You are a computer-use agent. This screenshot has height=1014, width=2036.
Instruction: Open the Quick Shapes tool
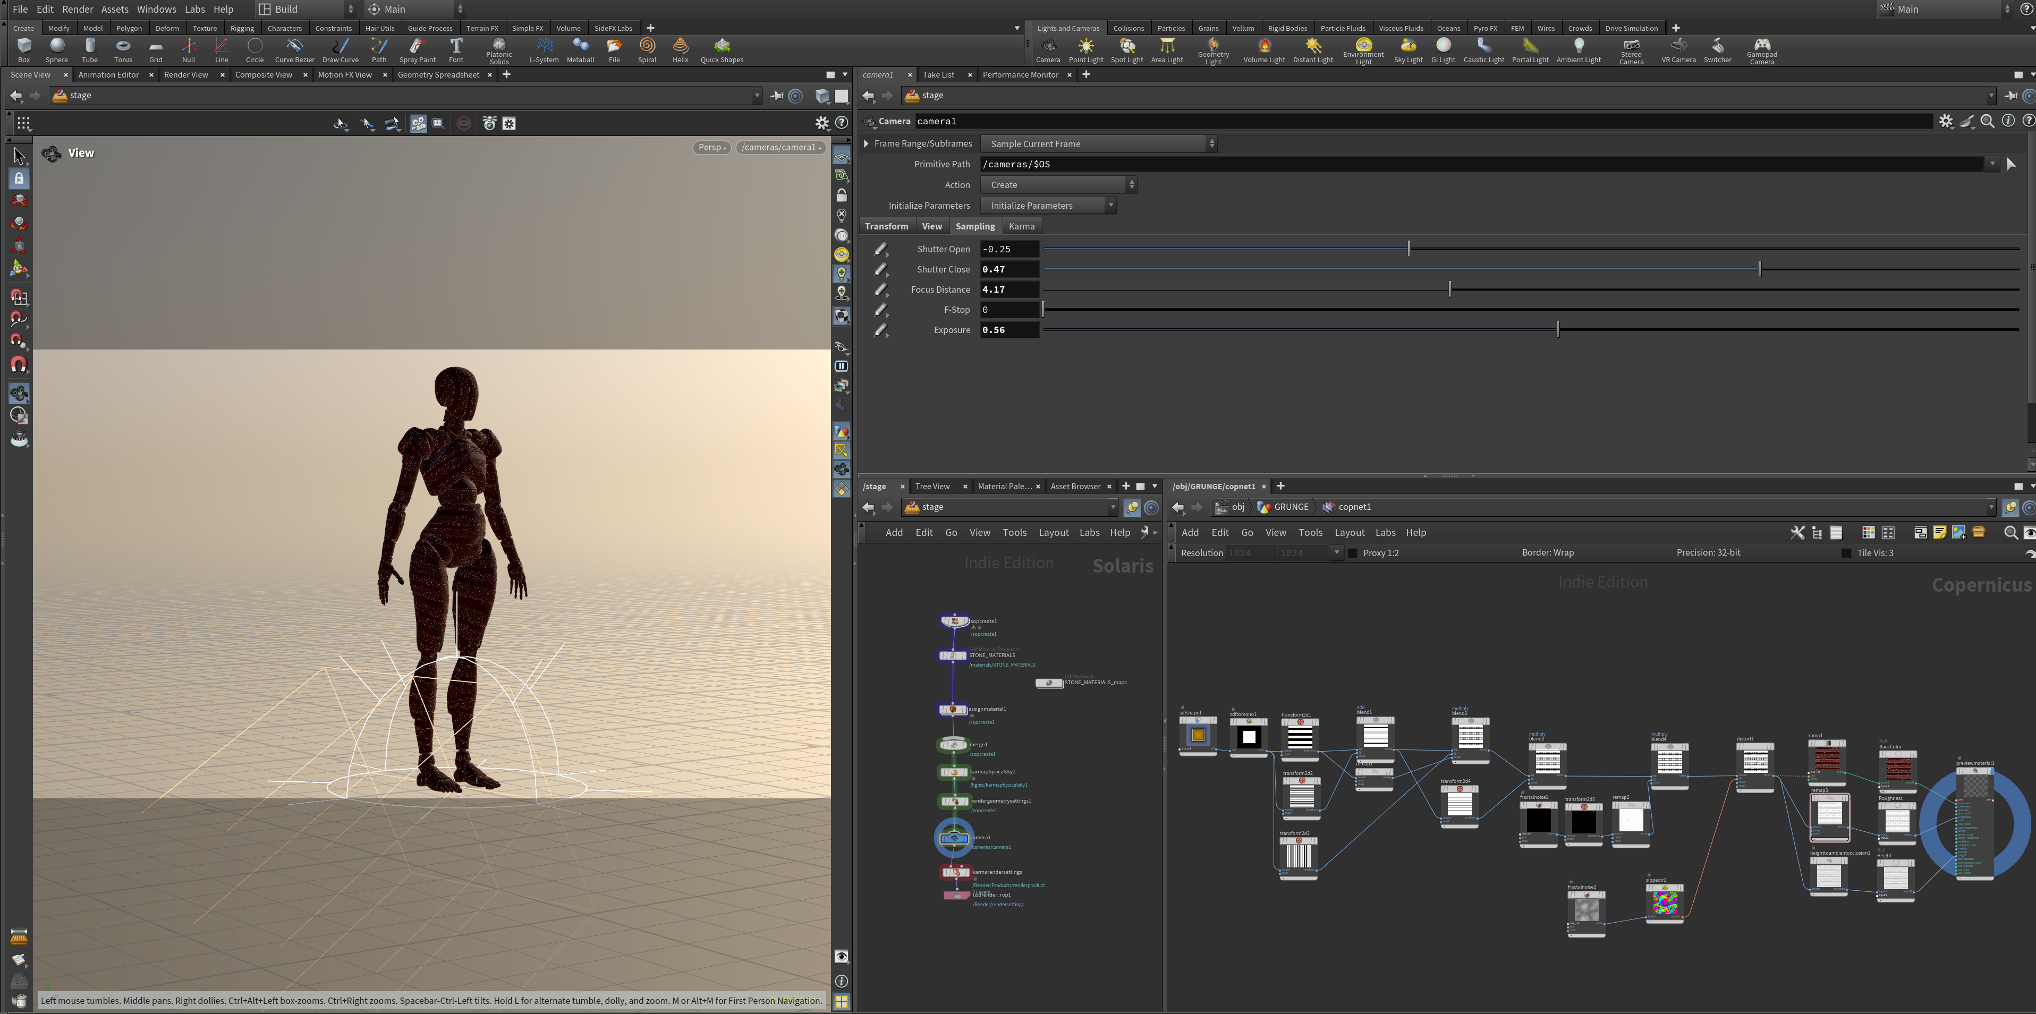(x=722, y=50)
